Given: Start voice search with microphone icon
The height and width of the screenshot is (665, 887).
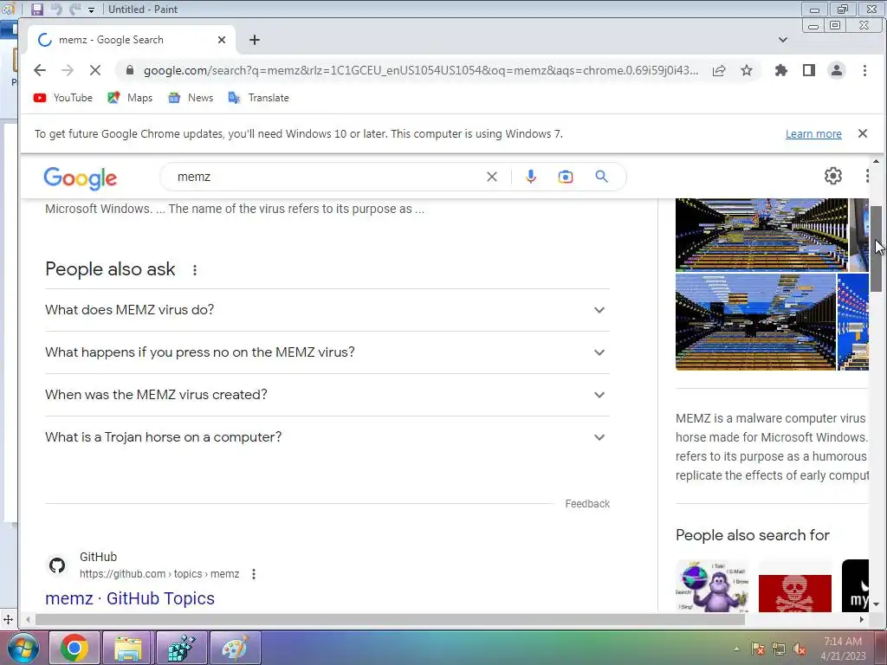Looking at the screenshot, I should pos(531,177).
